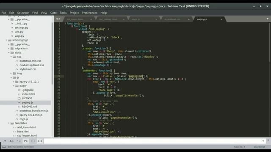Toggle whole word search option
271x152 pixels.
19,141
